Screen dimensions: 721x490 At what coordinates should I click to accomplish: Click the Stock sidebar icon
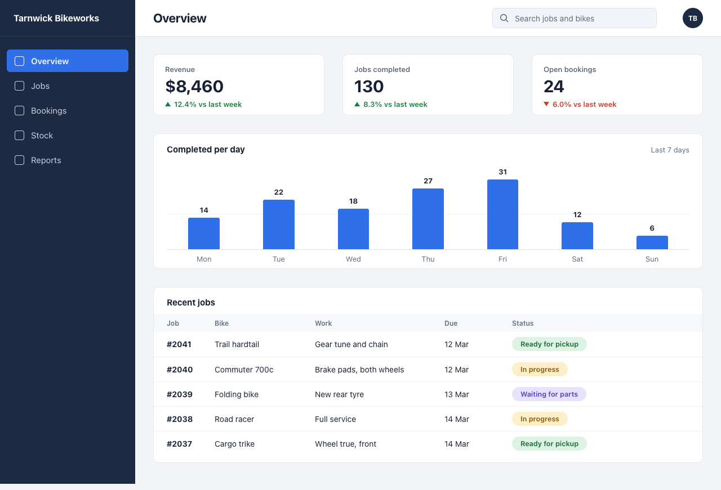click(x=19, y=135)
